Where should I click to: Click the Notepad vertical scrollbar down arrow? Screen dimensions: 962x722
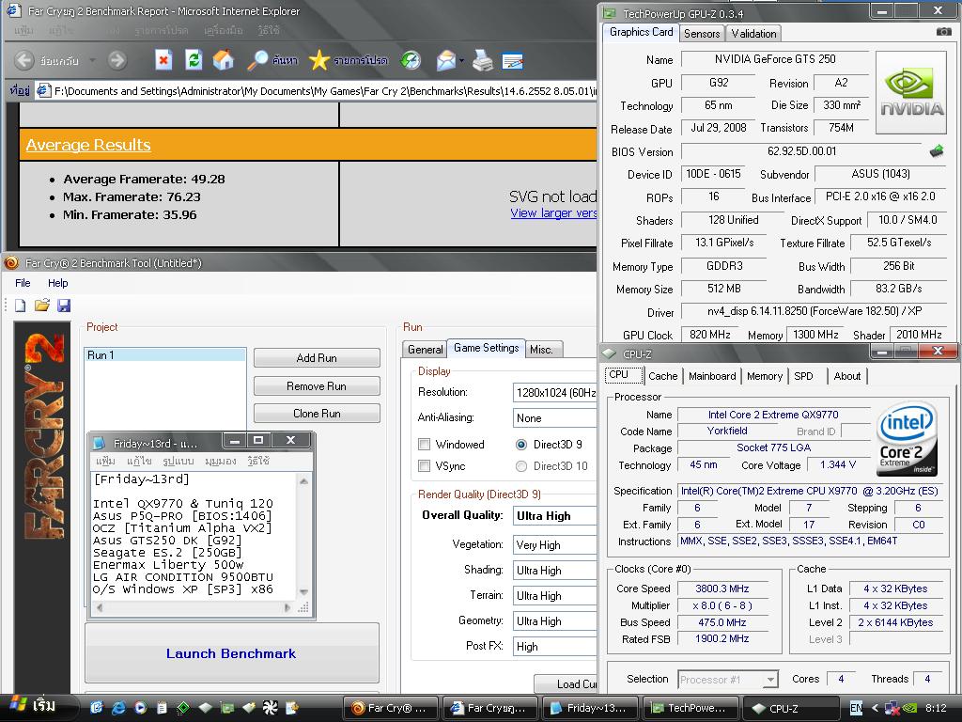(x=303, y=591)
